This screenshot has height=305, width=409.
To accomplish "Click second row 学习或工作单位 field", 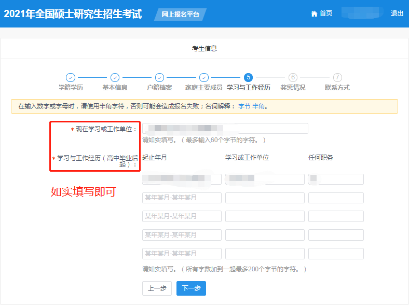I will (x=265, y=198).
